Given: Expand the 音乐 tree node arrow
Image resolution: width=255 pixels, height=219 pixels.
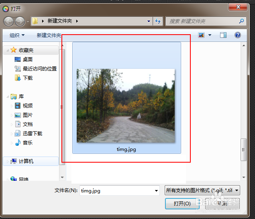Looking at the screenshot, I should pyautogui.click(x=12, y=143).
